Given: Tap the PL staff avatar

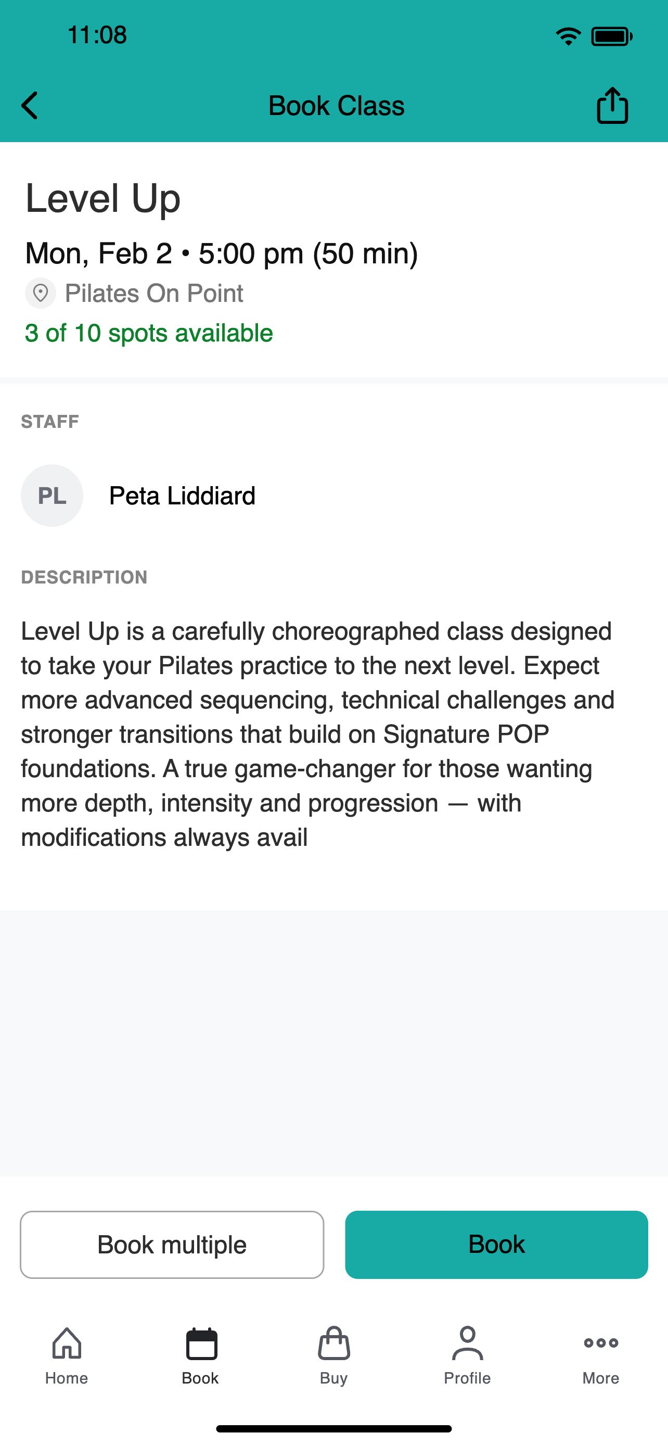Looking at the screenshot, I should (52, 495).
